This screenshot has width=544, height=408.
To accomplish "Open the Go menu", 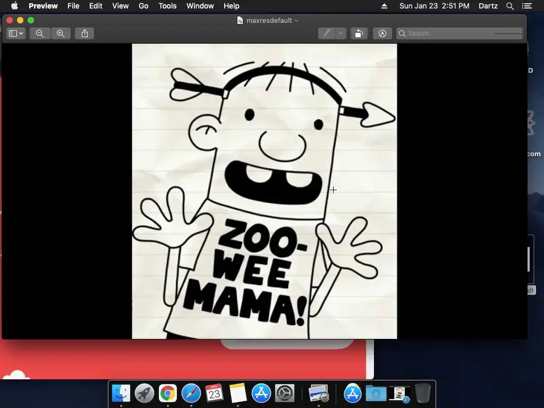I will (x=143, y=6).
